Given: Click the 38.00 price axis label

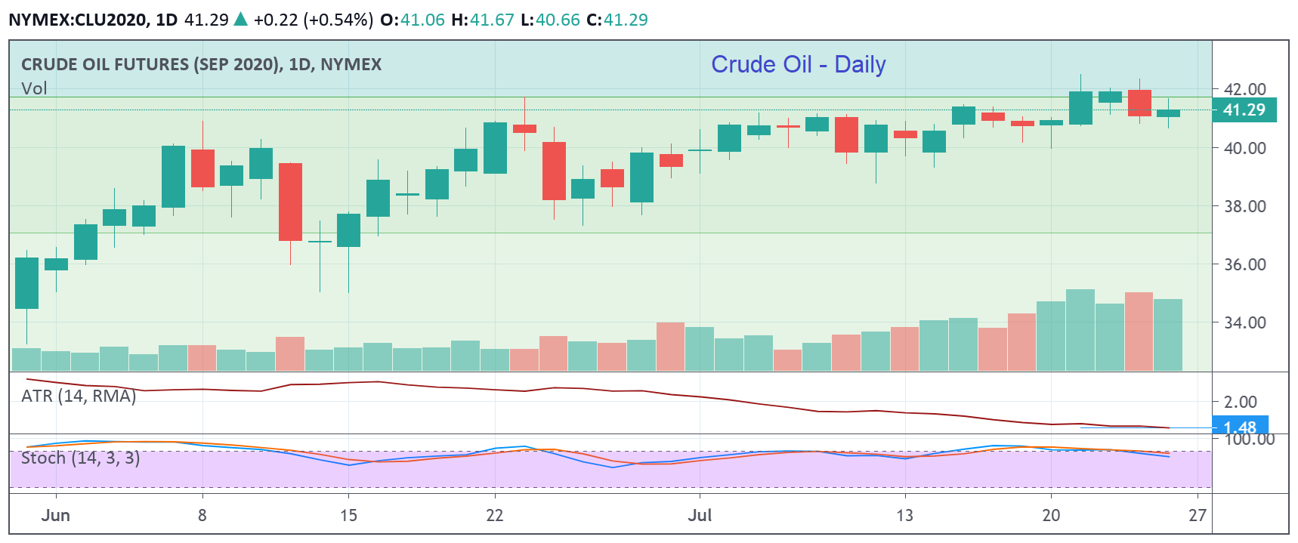Looking at the screenshot, I should pos(1244,206).
